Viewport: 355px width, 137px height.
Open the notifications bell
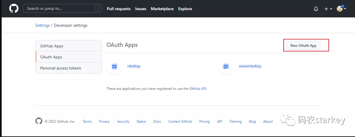point(316,9)
